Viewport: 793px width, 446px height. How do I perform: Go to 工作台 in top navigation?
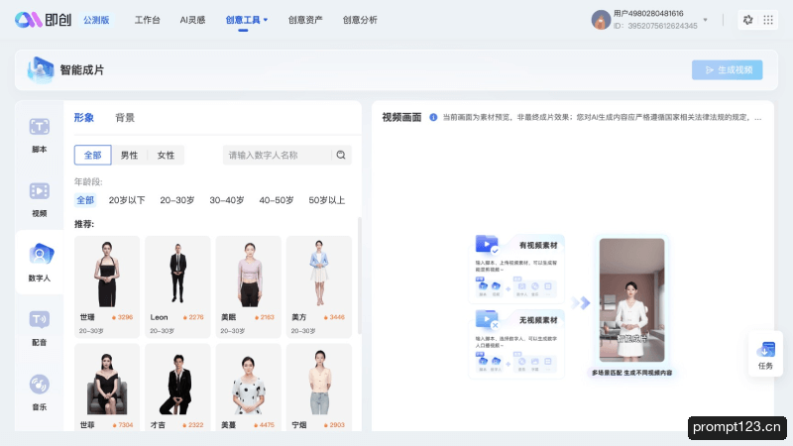[147, 20]
